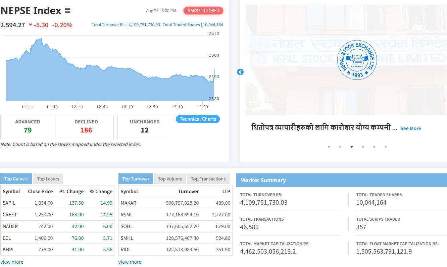Click the % Change column header
447x267 pixels.
[x=101, y=192]
